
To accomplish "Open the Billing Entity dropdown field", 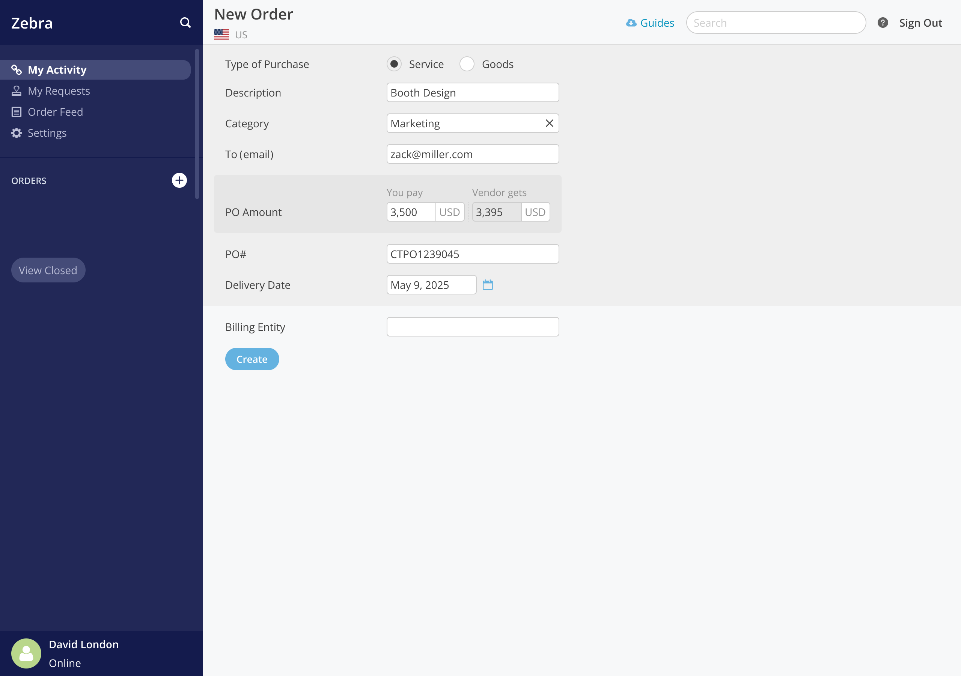I will coord(473,327).
